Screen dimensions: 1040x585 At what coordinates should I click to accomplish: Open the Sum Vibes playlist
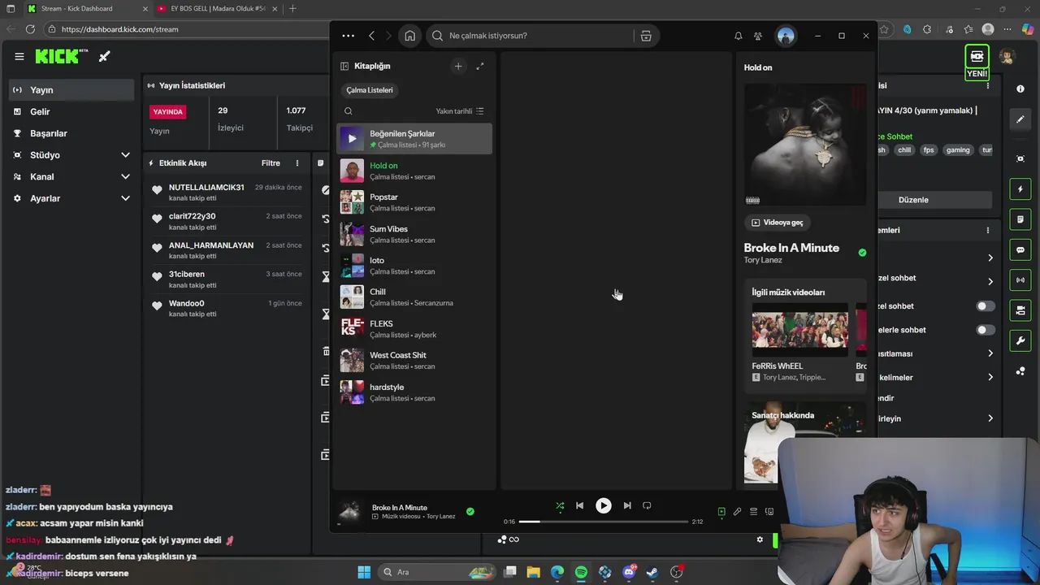[x=414, y=234]
